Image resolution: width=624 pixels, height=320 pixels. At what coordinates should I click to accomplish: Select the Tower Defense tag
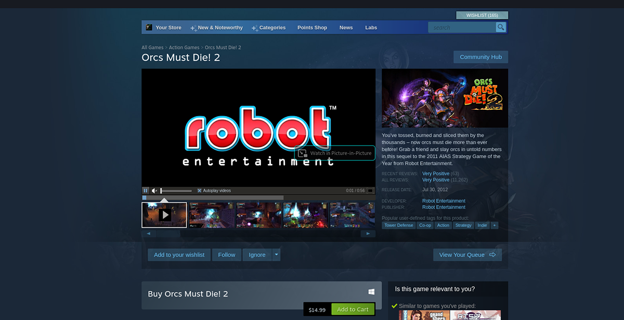pyautogui.click(x=399, y=225)
